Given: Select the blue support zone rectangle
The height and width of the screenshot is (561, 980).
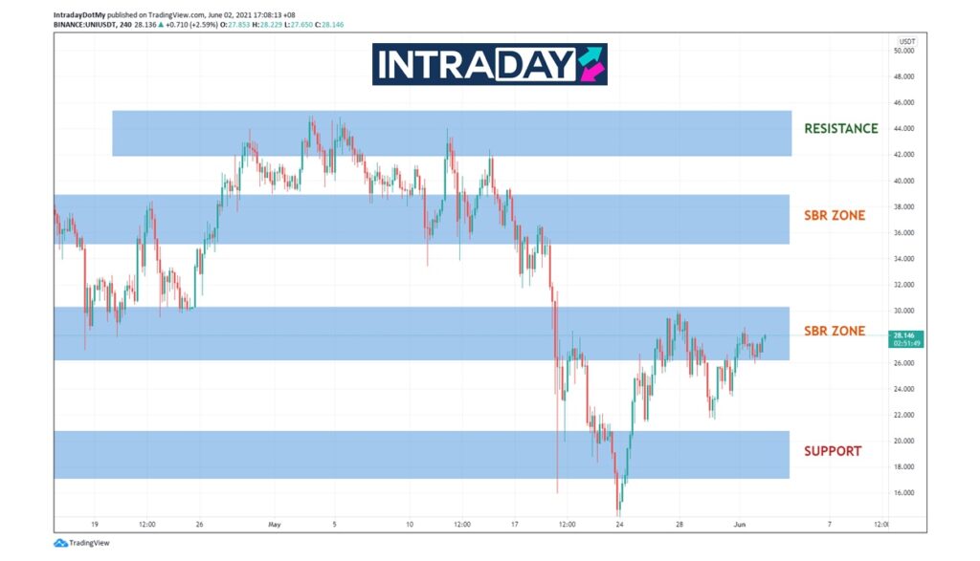Looking at the screenshot, I should (x=421, y=455).
